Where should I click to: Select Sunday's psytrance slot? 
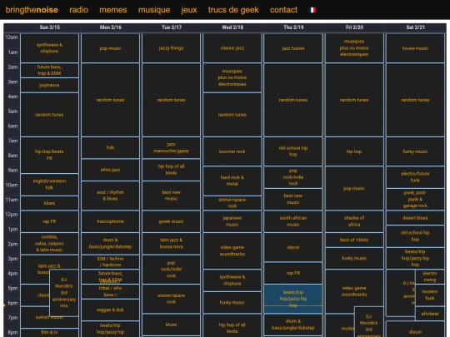point(49,86)
